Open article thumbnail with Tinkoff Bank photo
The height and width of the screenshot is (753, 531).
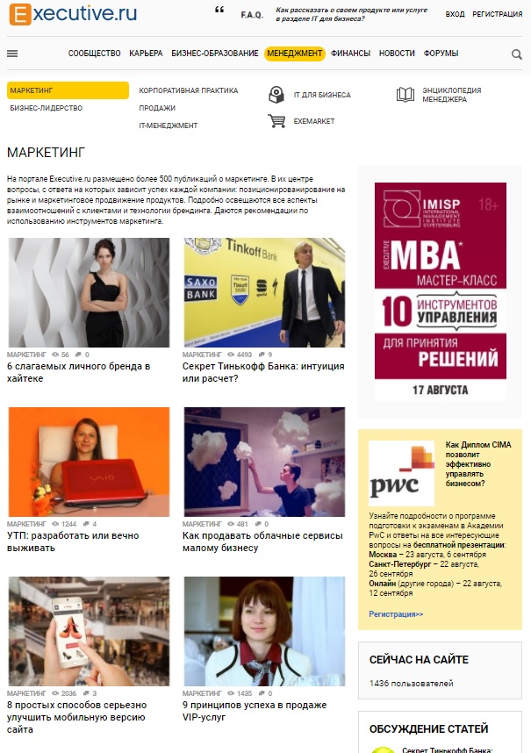tap(264, 292)
